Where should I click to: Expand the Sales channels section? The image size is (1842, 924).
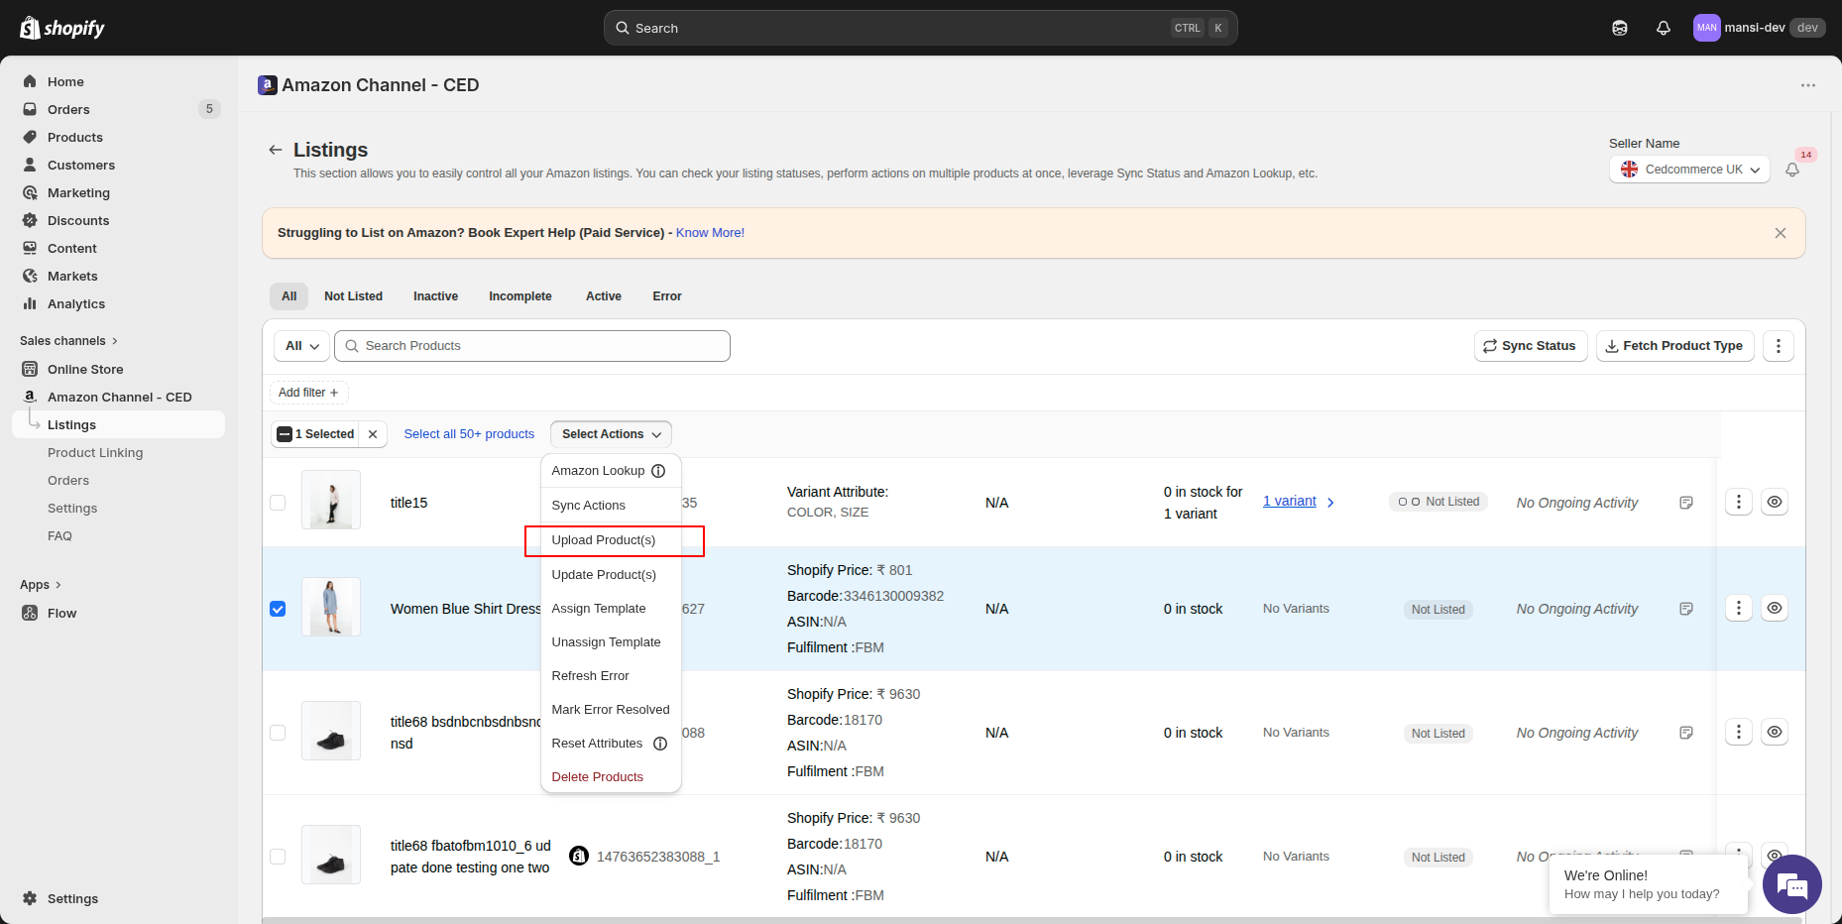(68, 341)
